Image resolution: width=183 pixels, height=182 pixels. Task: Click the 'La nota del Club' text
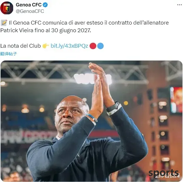point(20,46)
